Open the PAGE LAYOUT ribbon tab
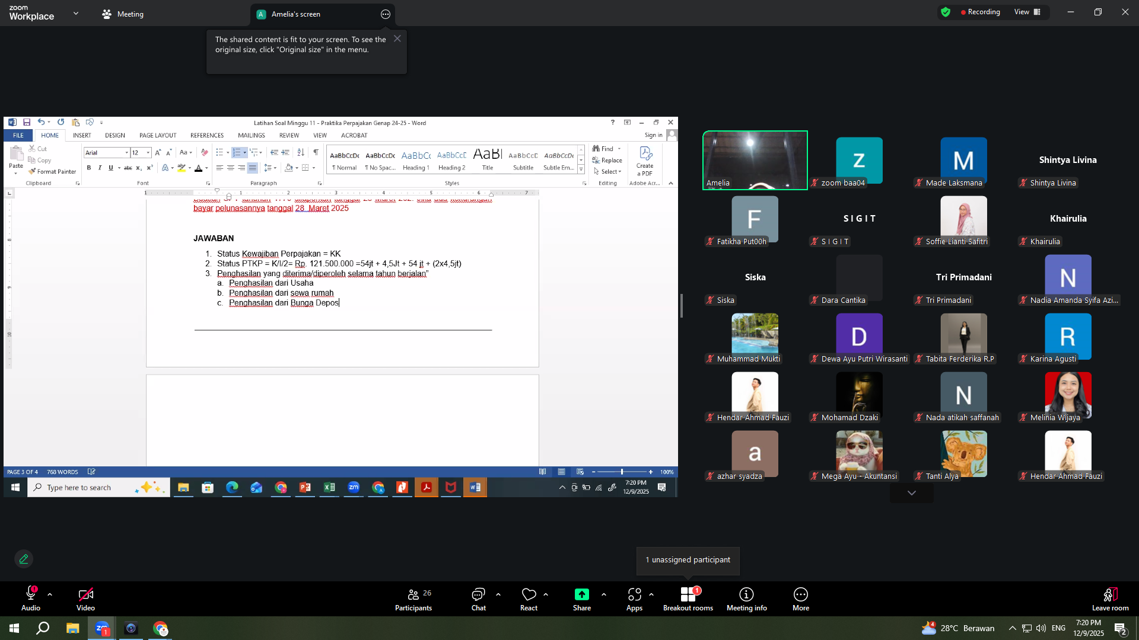Image resolution: width=1139 pixels, height=640 pixels. [x=158, y=136]
